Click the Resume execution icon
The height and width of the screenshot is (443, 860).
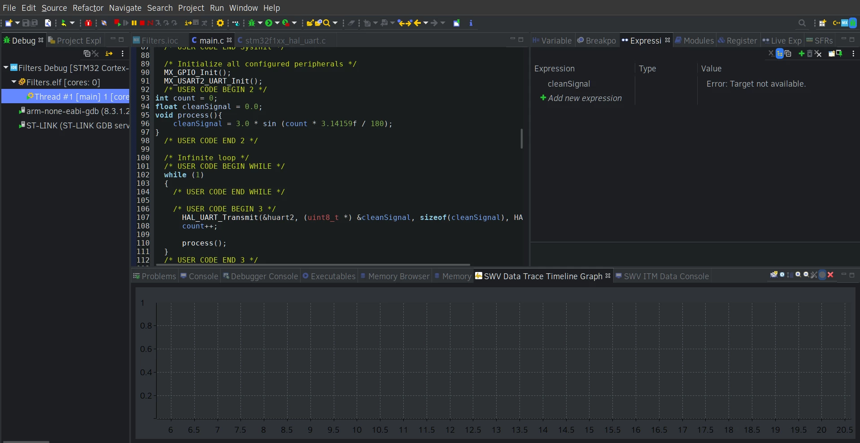[x=126, y=23]
